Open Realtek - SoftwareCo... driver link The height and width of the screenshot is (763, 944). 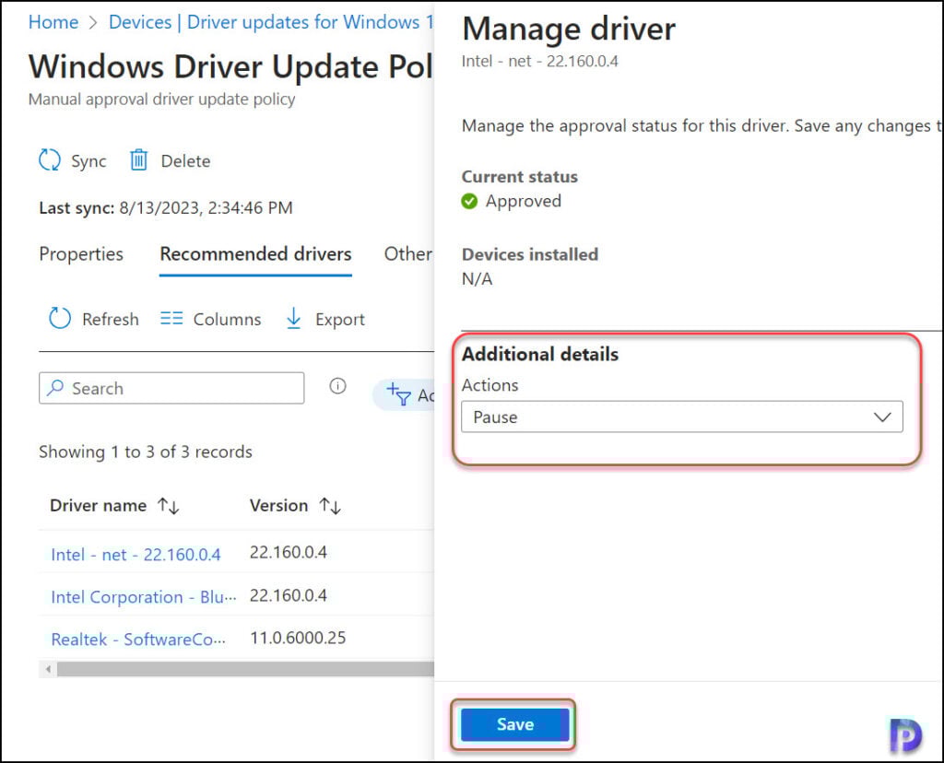(138, 639)
